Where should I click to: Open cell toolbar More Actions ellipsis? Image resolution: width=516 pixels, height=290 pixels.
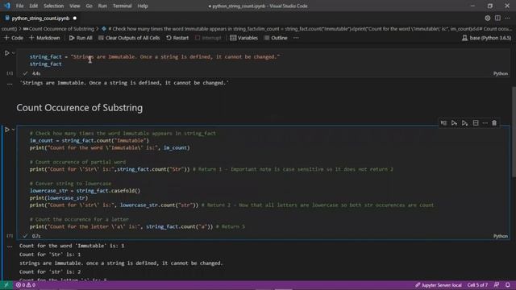[x=485, y=123]
